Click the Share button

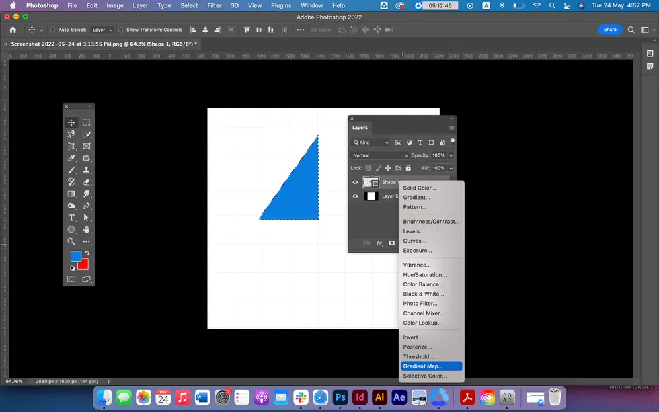pyautogui.click(x=610, y=30)
